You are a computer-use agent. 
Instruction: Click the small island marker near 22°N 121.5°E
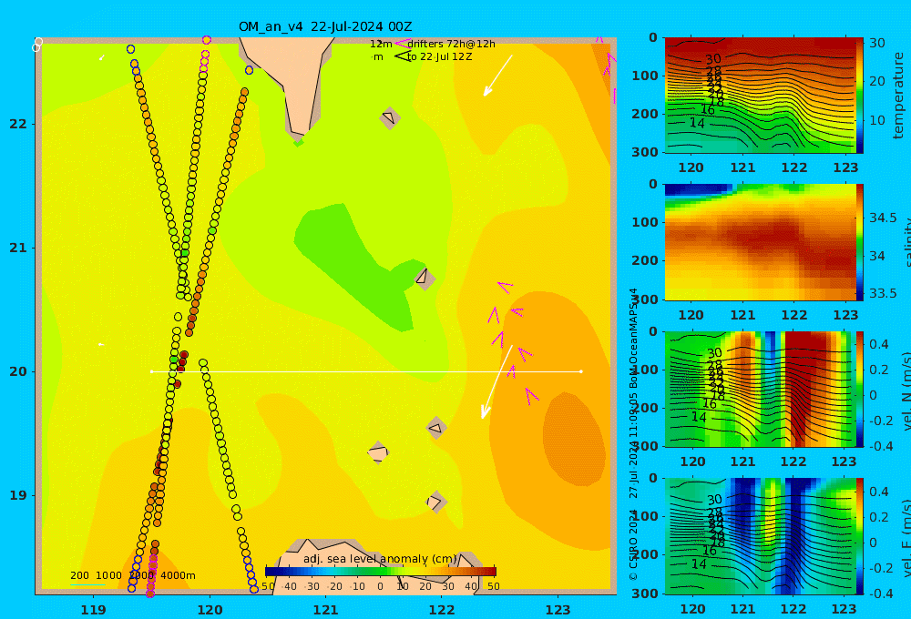[x=389, y=117]
